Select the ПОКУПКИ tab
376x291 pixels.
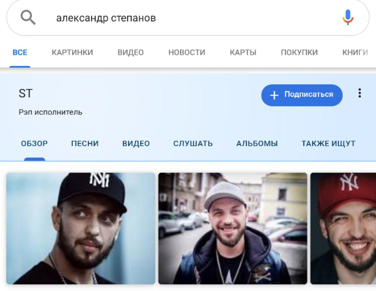(x=299, y=52)
